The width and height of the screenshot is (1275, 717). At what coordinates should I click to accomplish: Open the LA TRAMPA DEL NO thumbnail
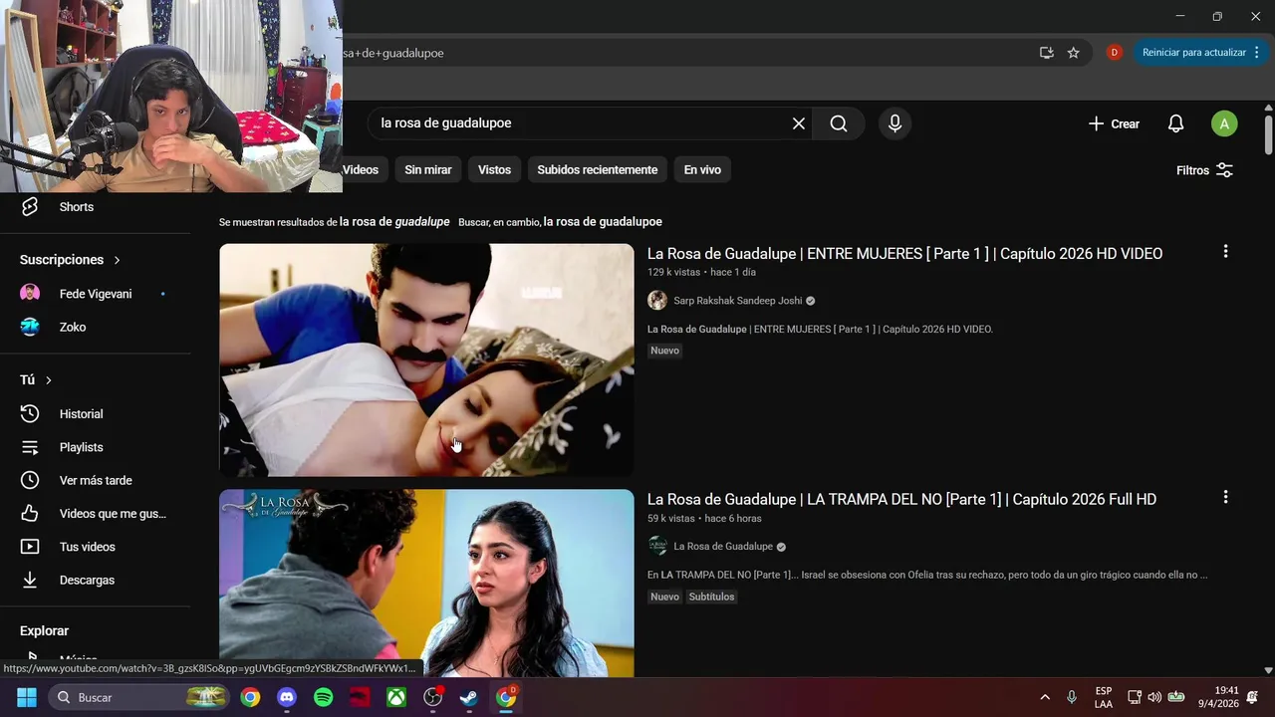coord(426,584)
